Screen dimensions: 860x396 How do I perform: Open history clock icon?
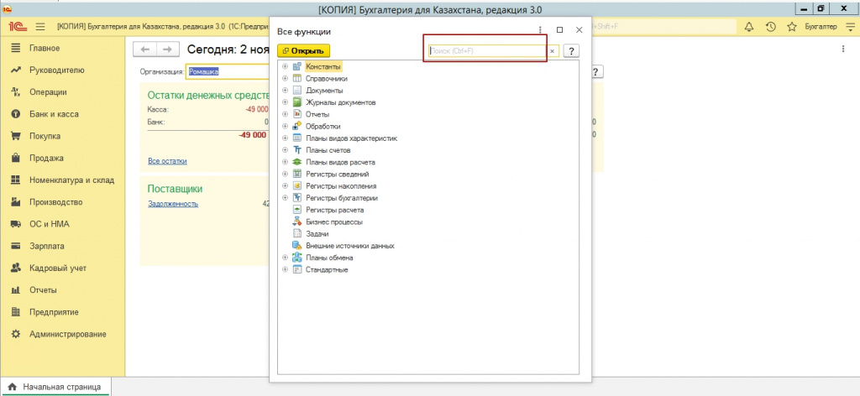pos(771,26)
